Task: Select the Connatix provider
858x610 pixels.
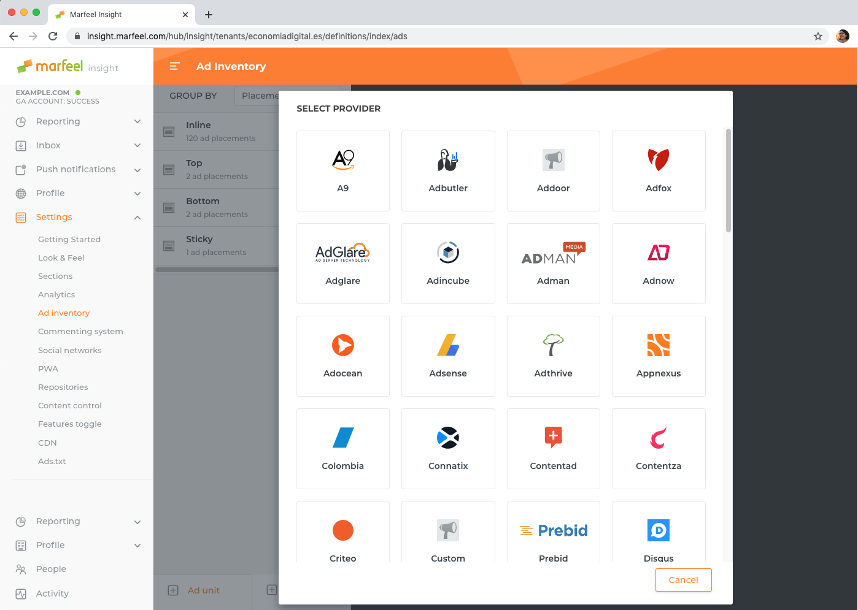Action: (448, 449)
